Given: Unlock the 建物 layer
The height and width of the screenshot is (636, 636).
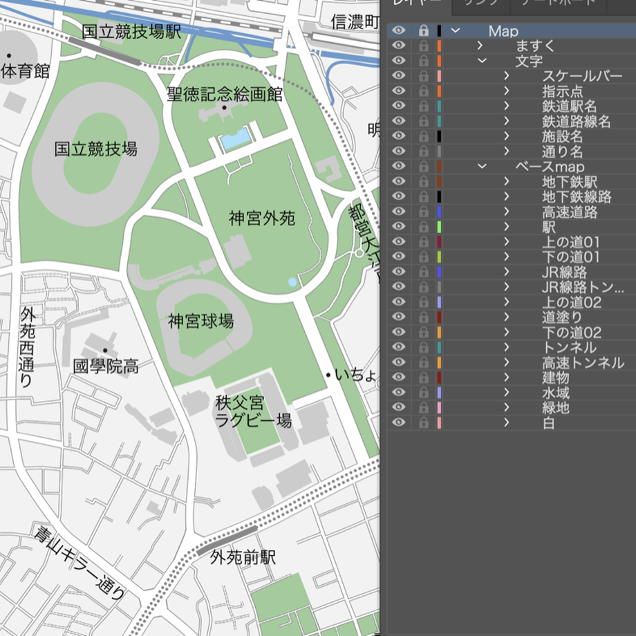Looking at the screenshot, I should (x=424, y=377).
